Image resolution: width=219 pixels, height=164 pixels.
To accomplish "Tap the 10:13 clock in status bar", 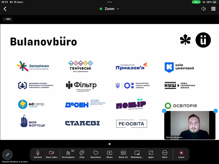I will pos(4,2).
